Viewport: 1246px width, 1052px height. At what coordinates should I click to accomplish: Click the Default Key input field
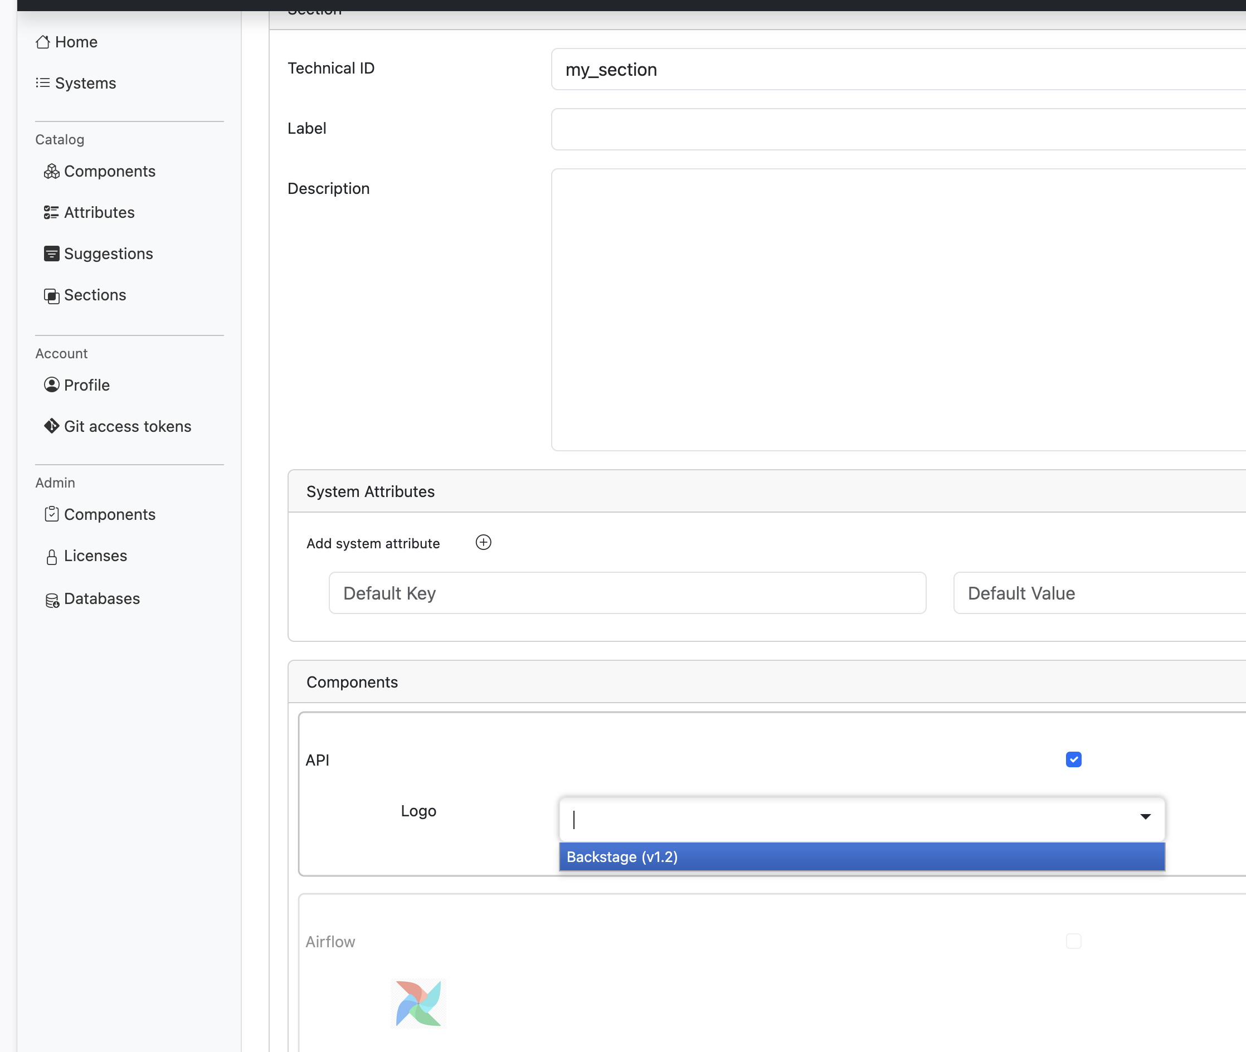click(627, 593)
